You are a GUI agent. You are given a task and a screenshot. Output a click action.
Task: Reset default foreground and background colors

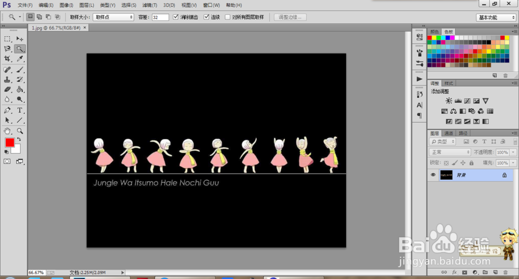(x=6, y=152)
